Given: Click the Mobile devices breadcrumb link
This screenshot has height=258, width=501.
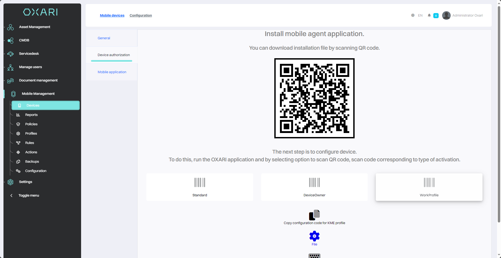Looking at the screenshot, I should (x=112, y=15).
